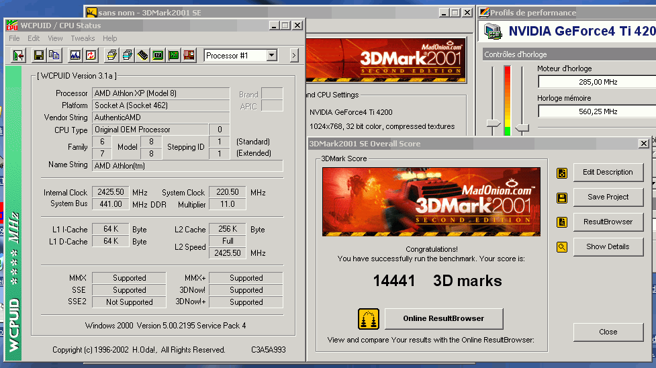Screen dimensions: 656x368
Task: Click the Online ResultBrowser button
Action: pos(443,318)
